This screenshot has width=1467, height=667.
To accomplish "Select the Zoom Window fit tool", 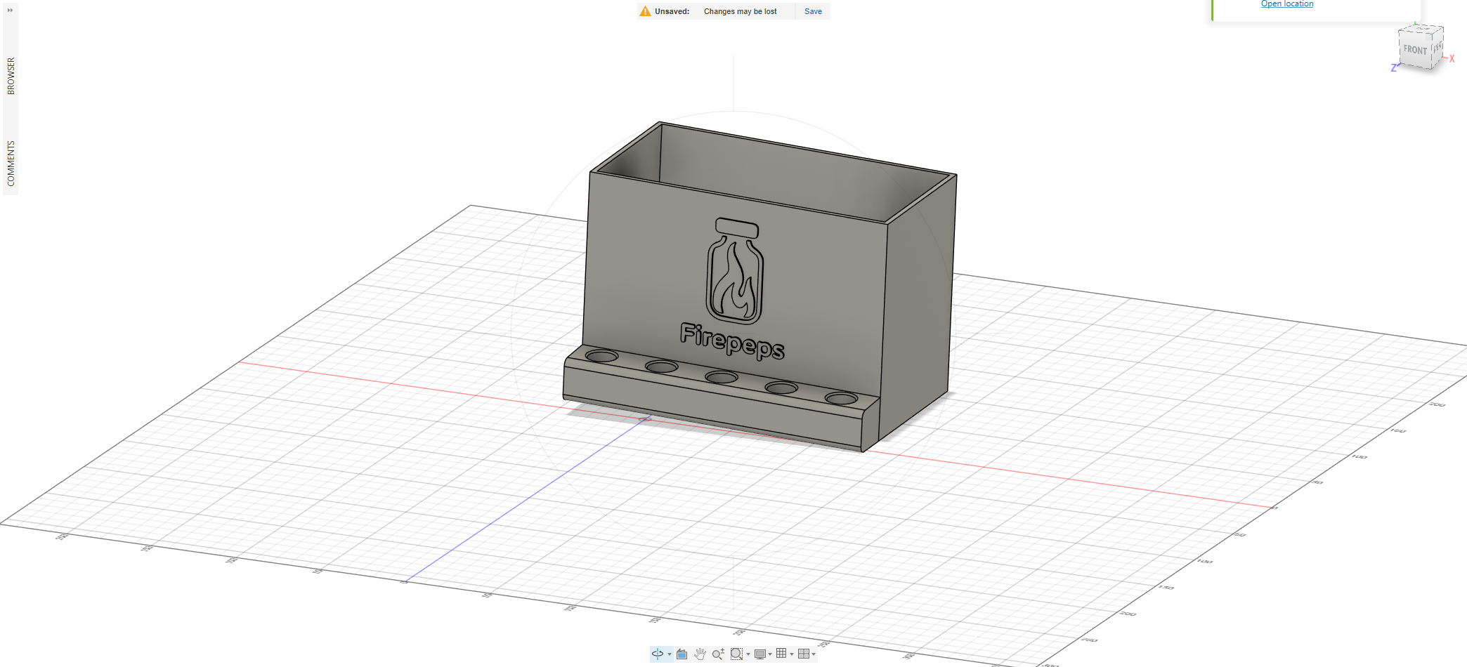I will [736, 654].
